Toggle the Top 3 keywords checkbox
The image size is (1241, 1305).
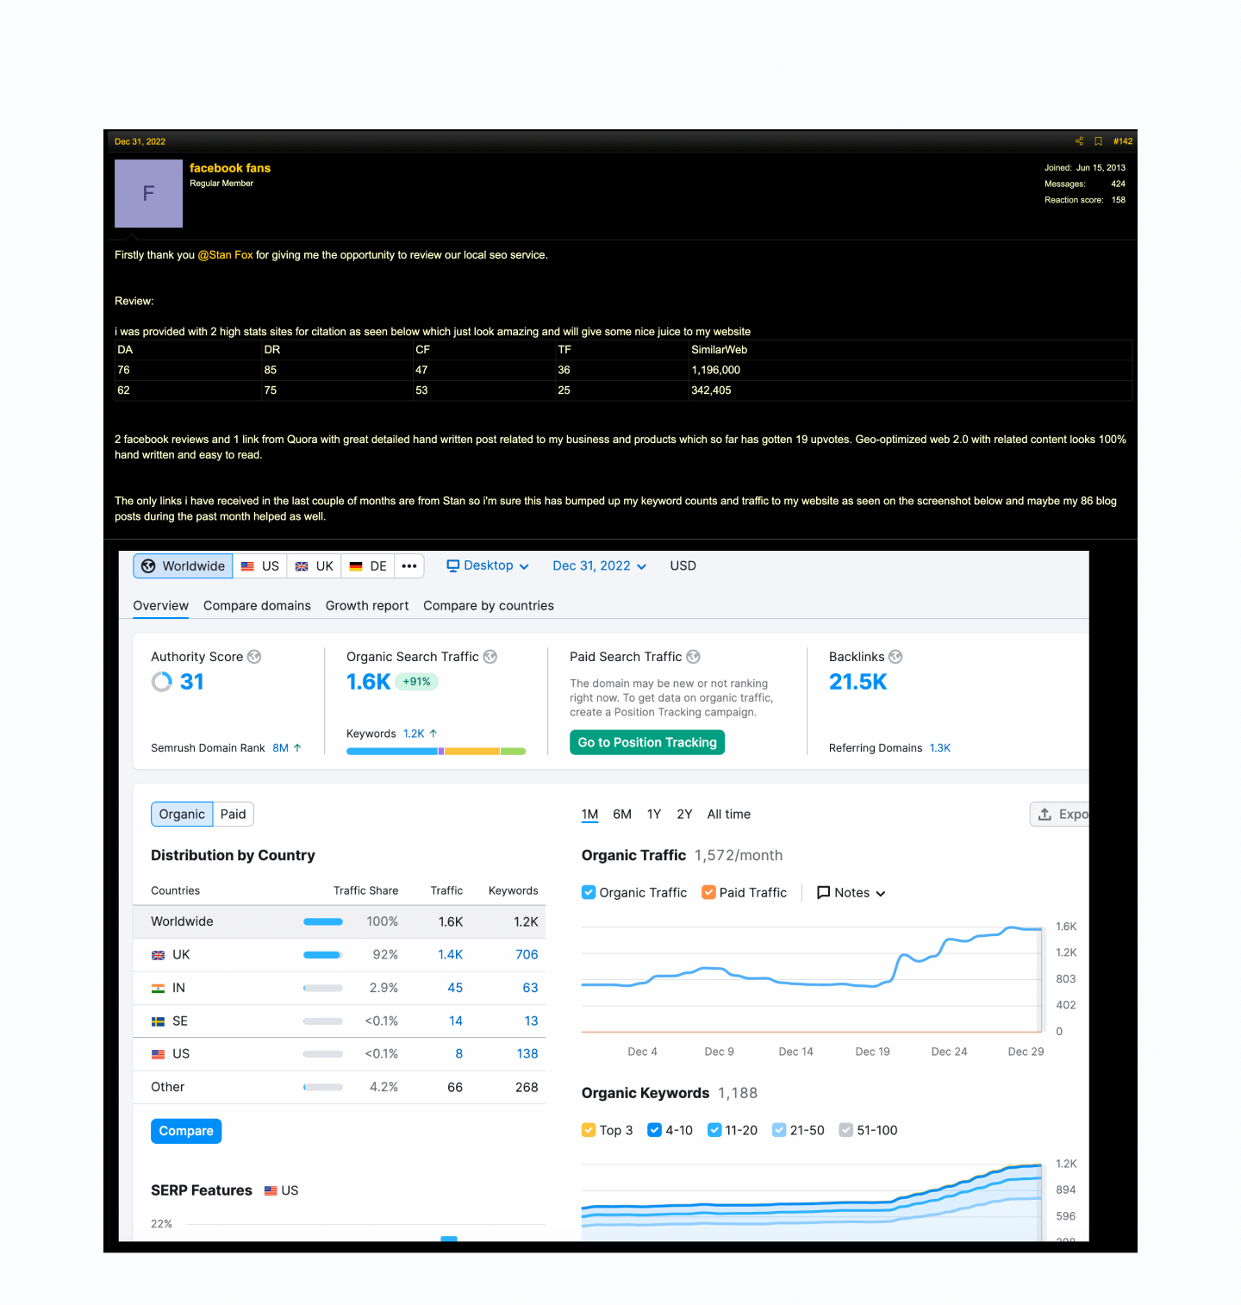pos(589,1130)
